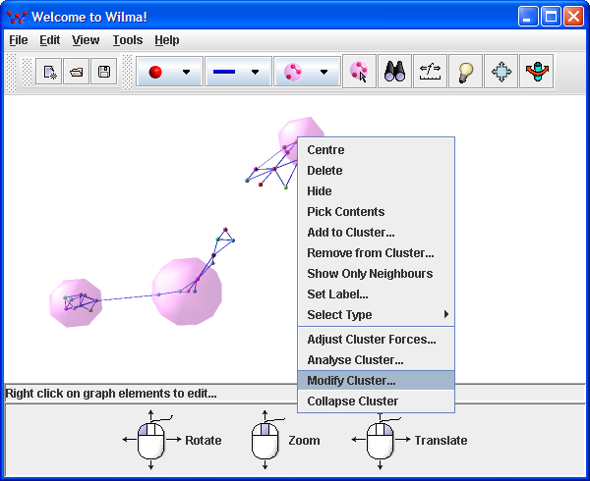This screenshot has width=590, height=481.
Task: Select Add to Cluster... entry
Action: click(x=377, y=233)
